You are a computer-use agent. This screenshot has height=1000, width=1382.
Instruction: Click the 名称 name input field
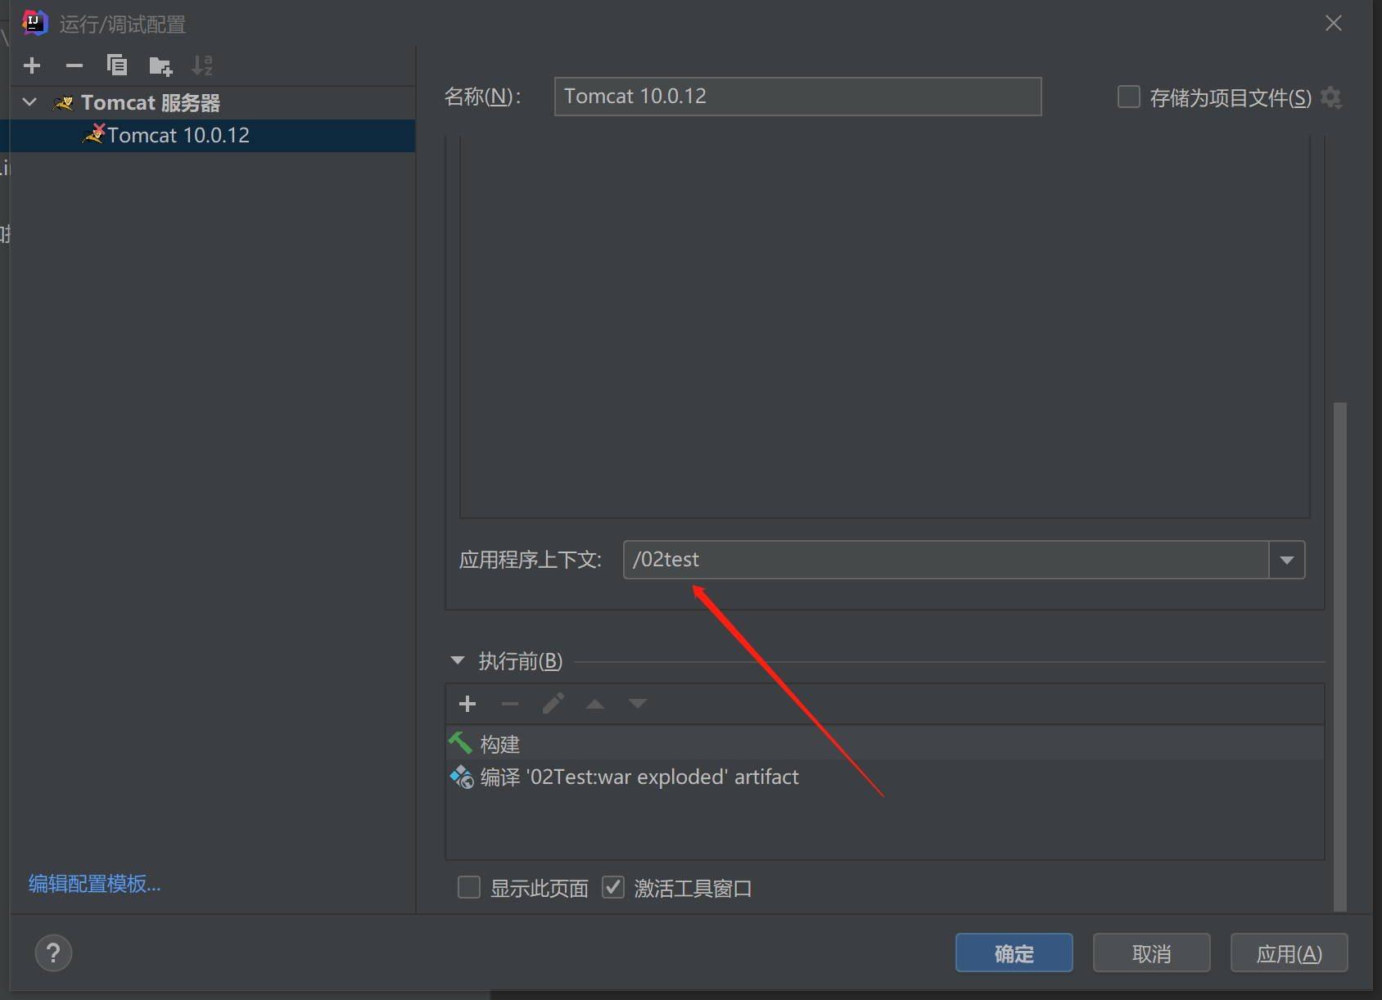click(797, 97)
